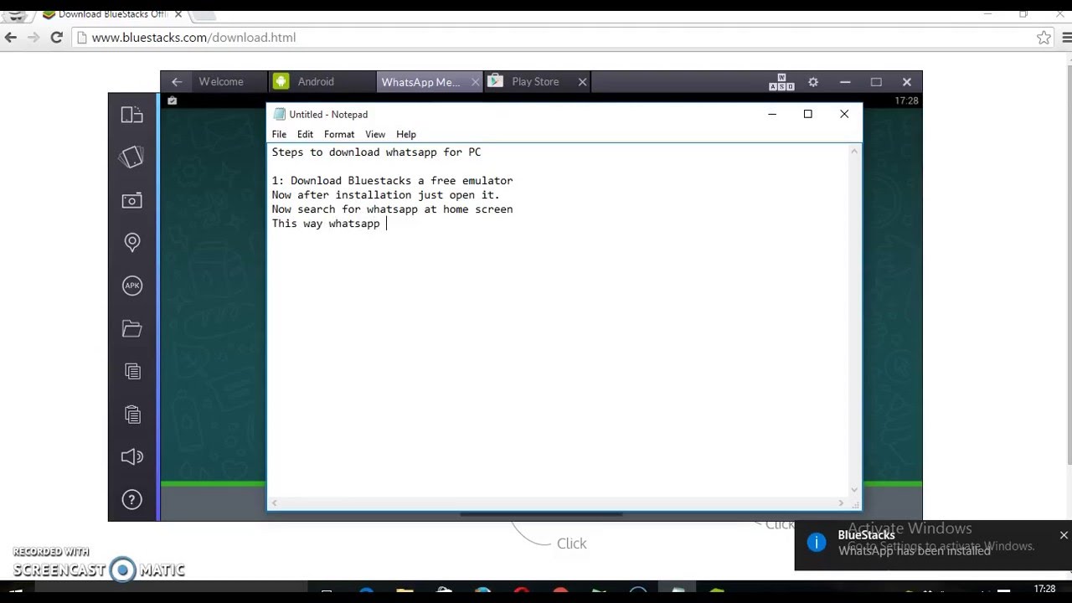
Task: Open Notepad File menu
Action: point(279,134)
